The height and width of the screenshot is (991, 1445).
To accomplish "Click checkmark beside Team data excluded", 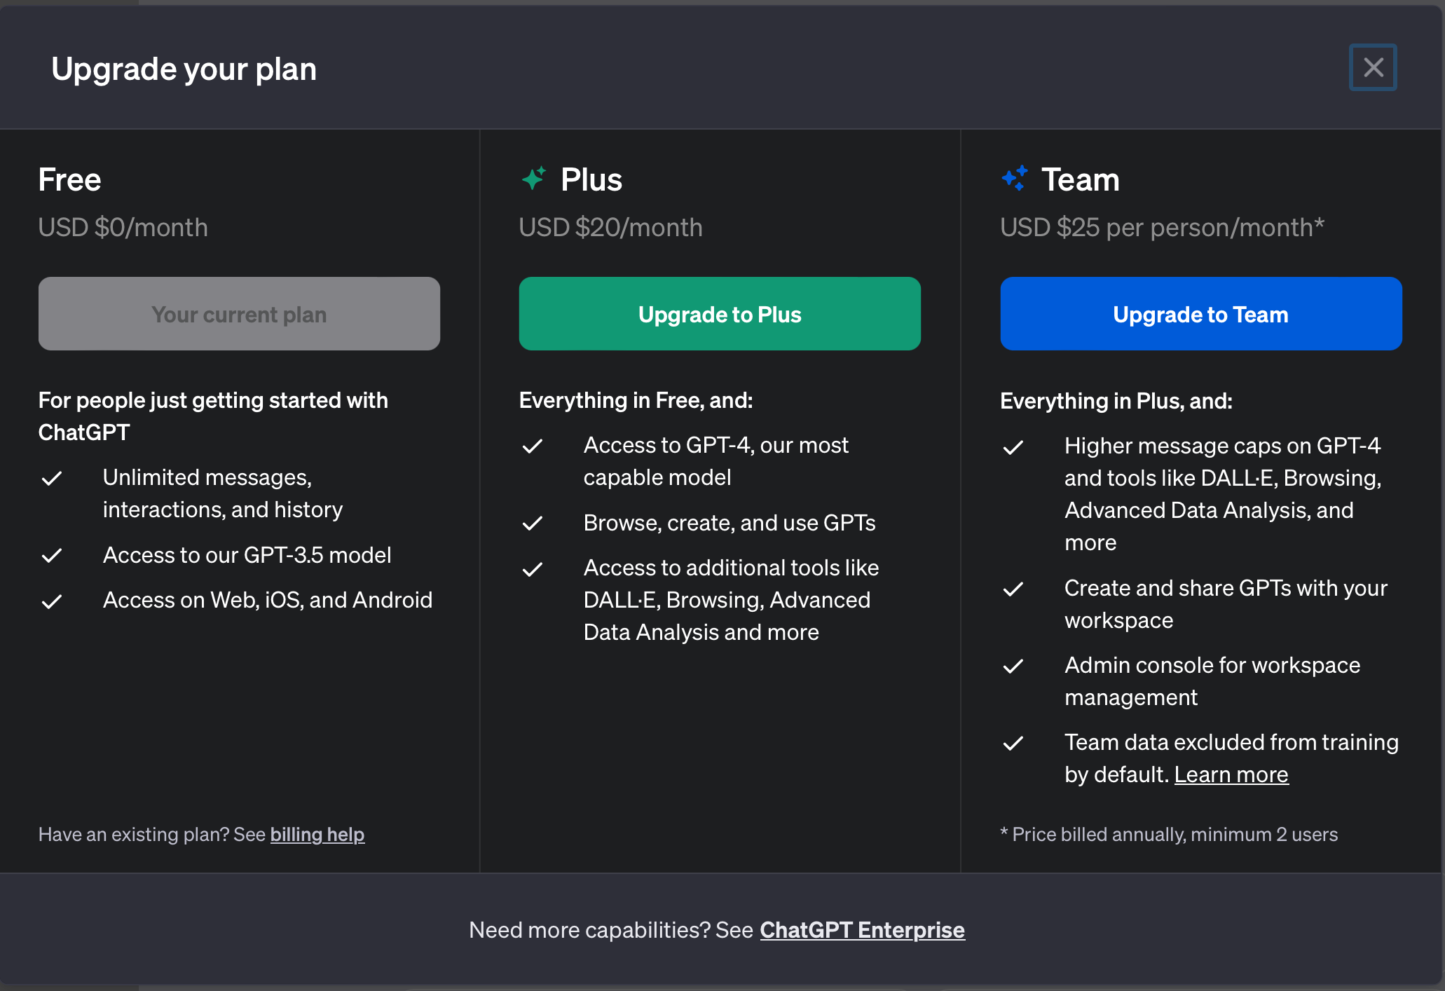I will 1013,743.
